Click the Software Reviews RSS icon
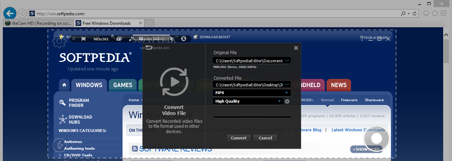The image size is (452, 161). coord(135,149)
